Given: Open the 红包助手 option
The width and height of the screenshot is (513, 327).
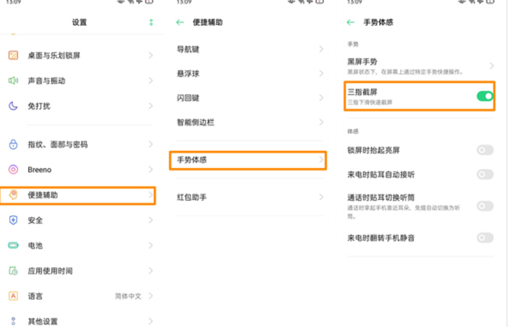Looking at the screenshot, I should pyautogui.click(x=248, y=197).
